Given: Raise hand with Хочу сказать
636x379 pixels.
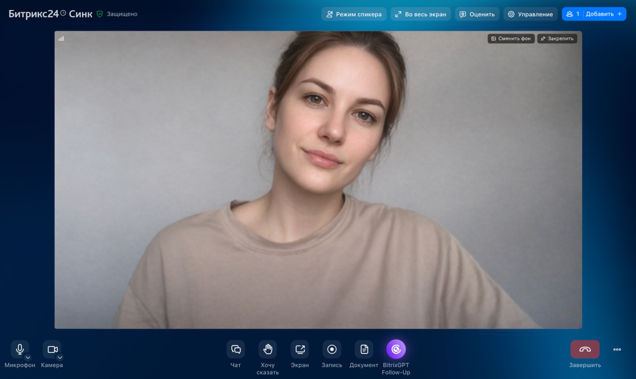Looking at the screenshot, I should (267, 349).
